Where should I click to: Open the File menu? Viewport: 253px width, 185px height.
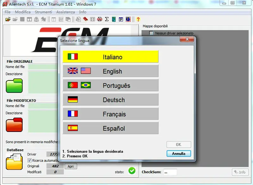click(7, 12)
